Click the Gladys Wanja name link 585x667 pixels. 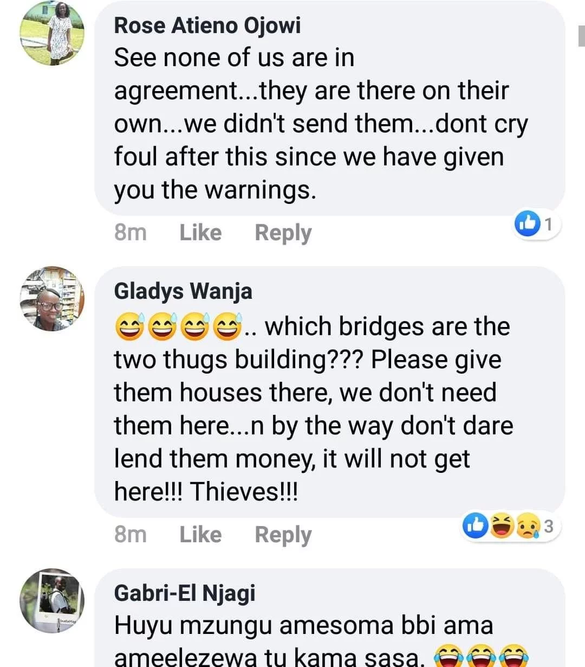(x=183, y=291)
